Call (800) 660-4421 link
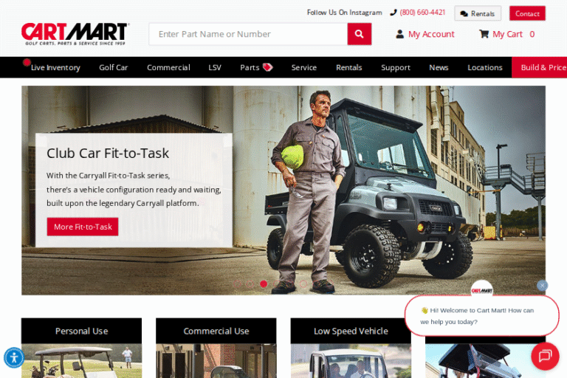This screenshot has height=378, width=567. (422, 13)
